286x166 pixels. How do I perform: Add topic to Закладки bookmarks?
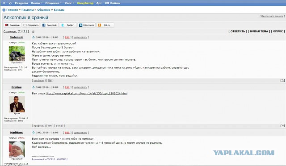pyautogui.click(x=13, y=25)
